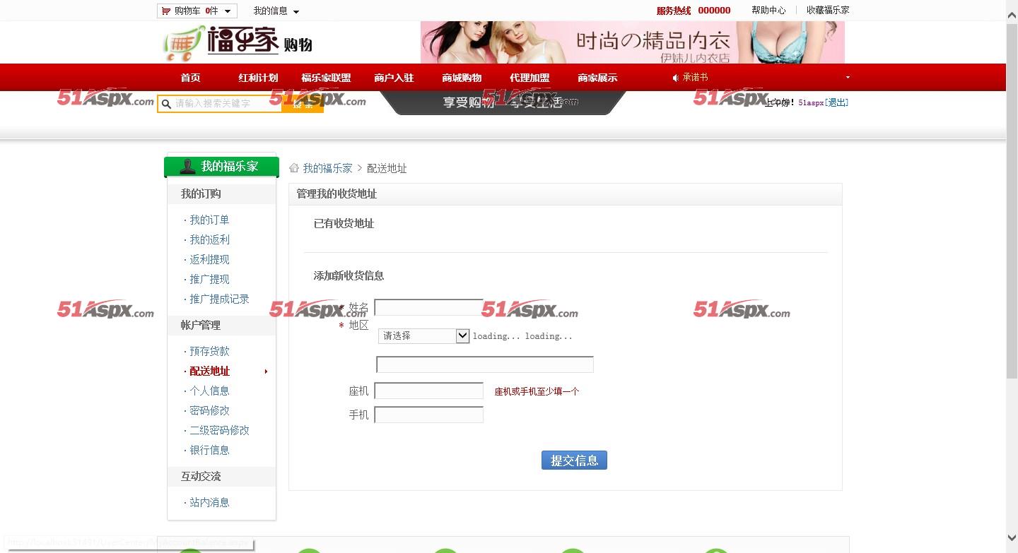Viewport: 1018px width, 553px height.
Task: Open 福乐家联盟 navigation item
Action: tap(326, 78)
